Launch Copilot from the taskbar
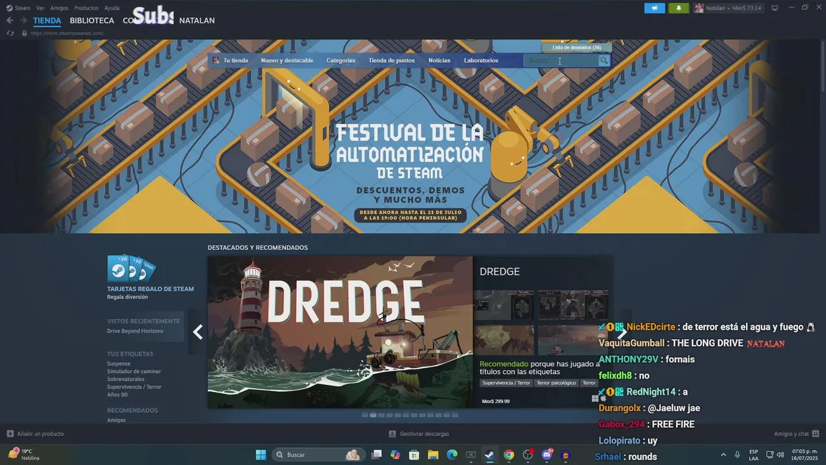Screen dimensions: 826x465 tap(395, 455)
